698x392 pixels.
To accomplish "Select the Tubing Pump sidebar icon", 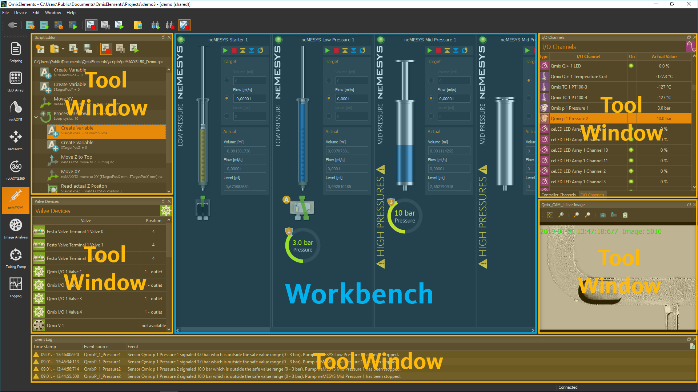I will 16,258.
